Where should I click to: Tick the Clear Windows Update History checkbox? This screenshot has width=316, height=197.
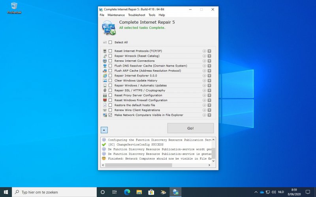pos(110,80)
